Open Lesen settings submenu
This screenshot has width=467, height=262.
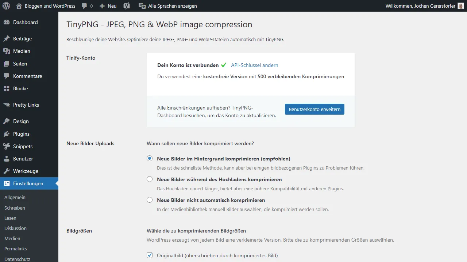tap(10, 218)
